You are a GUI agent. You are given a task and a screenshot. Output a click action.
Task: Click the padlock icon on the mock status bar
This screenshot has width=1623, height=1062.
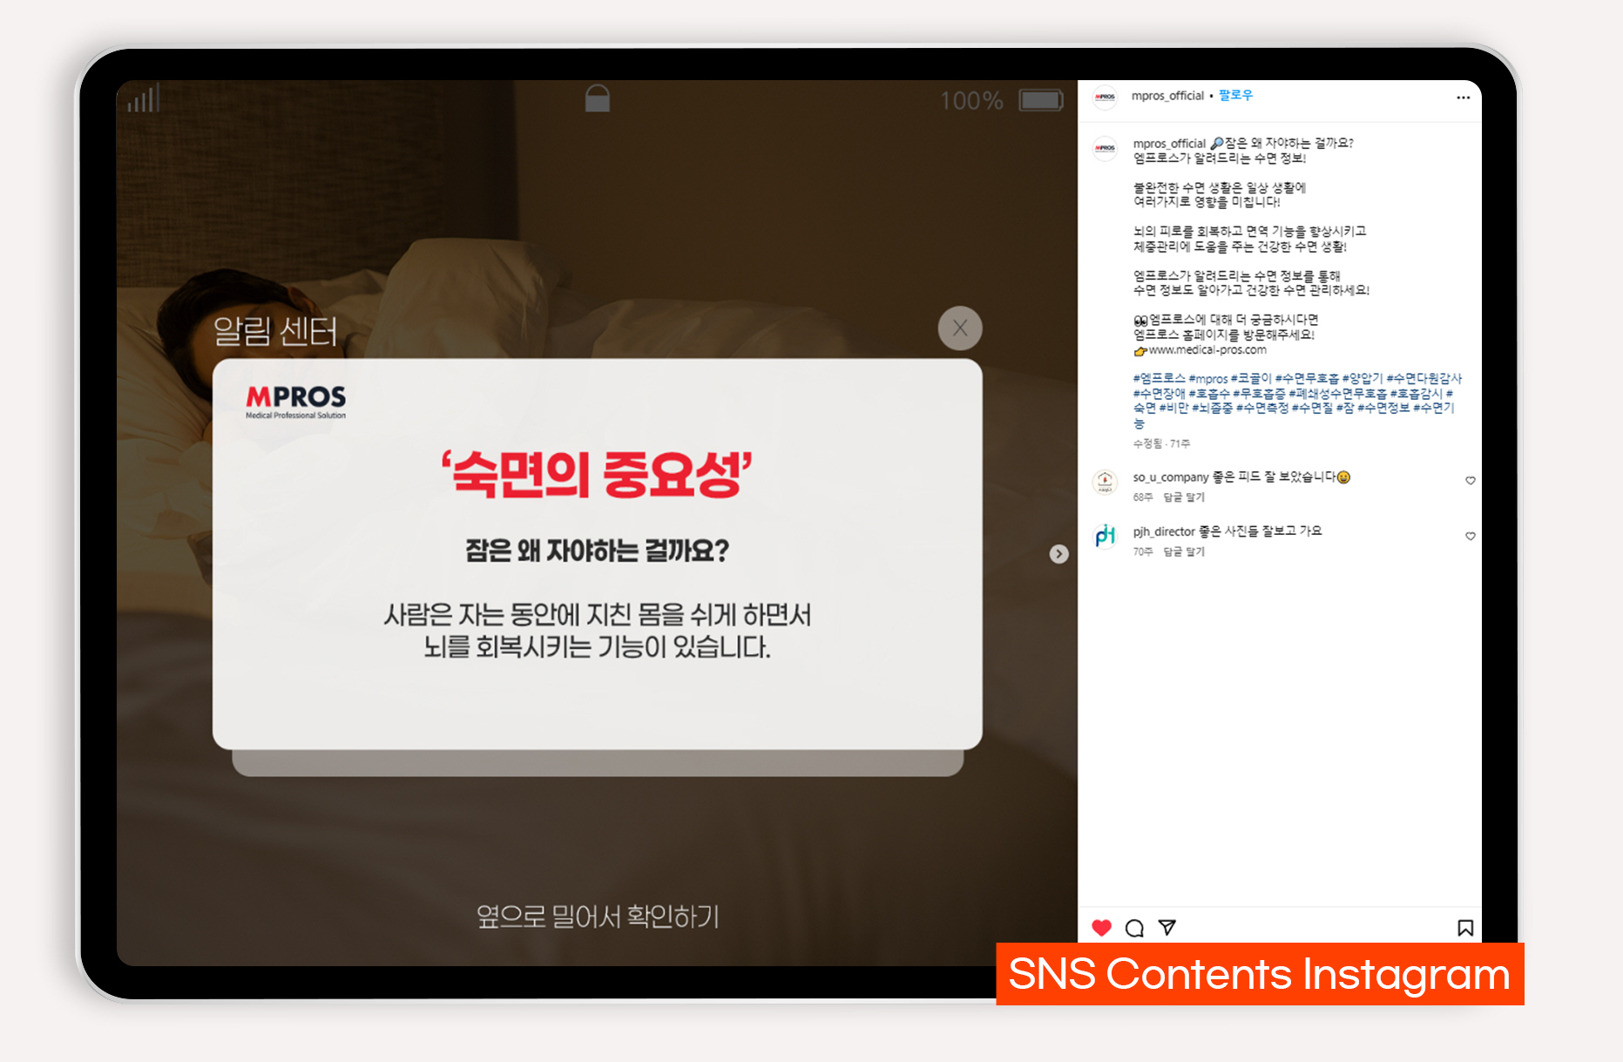[x=598, y=98]
